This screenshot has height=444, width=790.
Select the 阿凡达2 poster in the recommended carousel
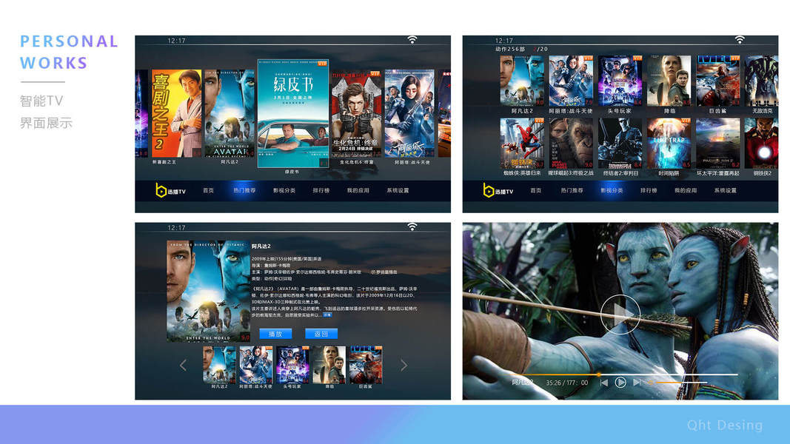point(230,113)
